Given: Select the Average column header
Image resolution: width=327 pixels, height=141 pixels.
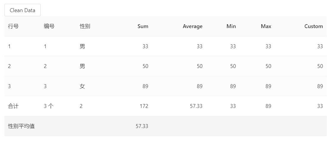Looking at the screenshot, I should pyautogui.click(x=192, y=26).
